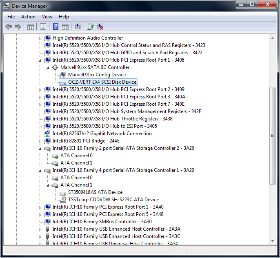The width and height of the screenshot is (280, 258).
Task: Select I/O Hub Control Status and RAS Registers - 3423
Action: pos(129,45)
